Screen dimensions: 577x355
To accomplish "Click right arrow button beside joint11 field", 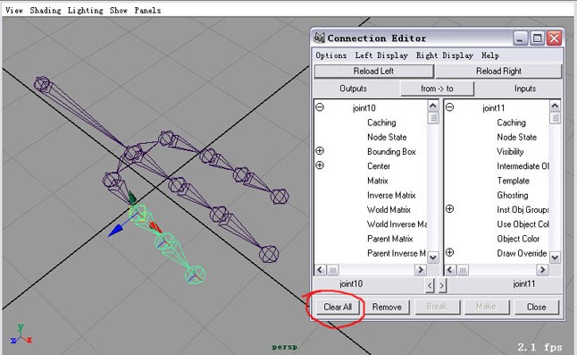I will (x=442, y=285).
